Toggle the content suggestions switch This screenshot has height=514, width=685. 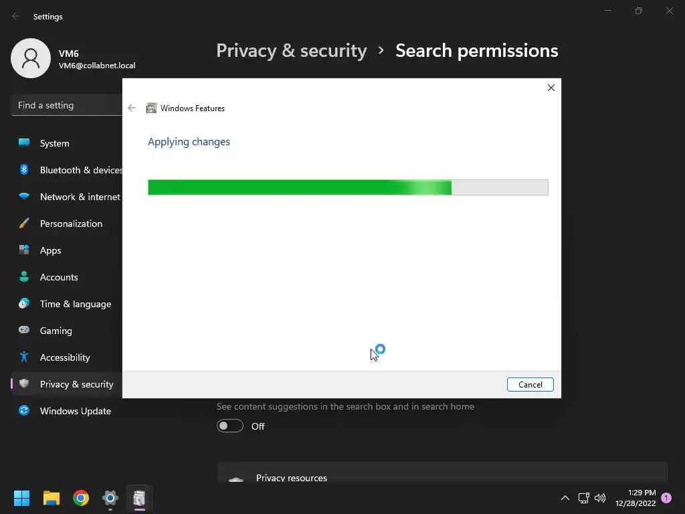pos(229,426)
